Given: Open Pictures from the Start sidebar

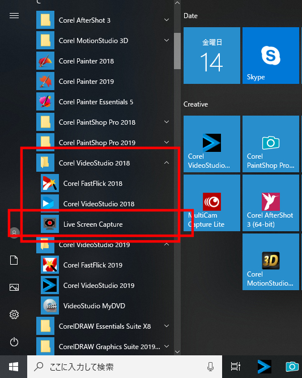Looking at the screenshot, I should pyautogui.click(x=14, y=287).
